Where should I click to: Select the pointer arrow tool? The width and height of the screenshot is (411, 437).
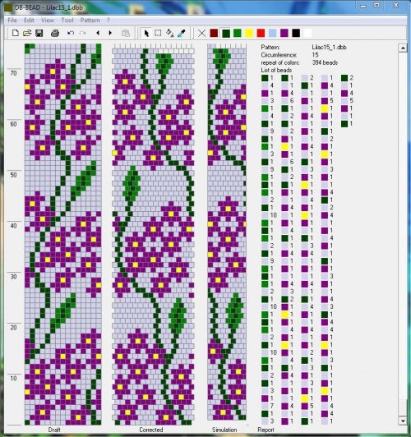[x=146, y=33]
